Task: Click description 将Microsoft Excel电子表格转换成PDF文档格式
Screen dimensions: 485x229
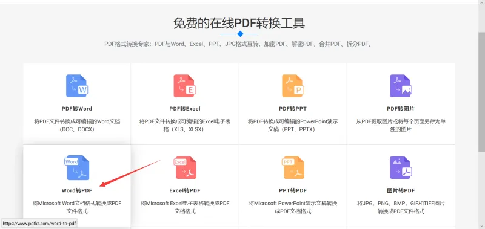Action: tap(185, 207)
